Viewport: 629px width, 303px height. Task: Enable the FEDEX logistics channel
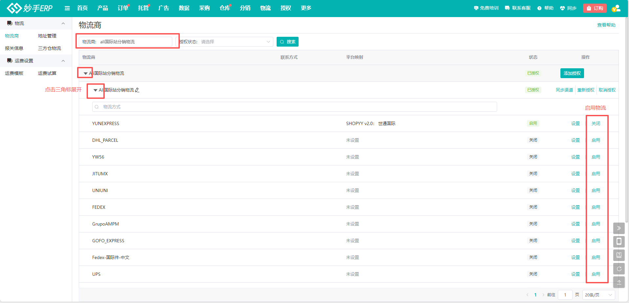pyautogui.click(x=596, y=207)
